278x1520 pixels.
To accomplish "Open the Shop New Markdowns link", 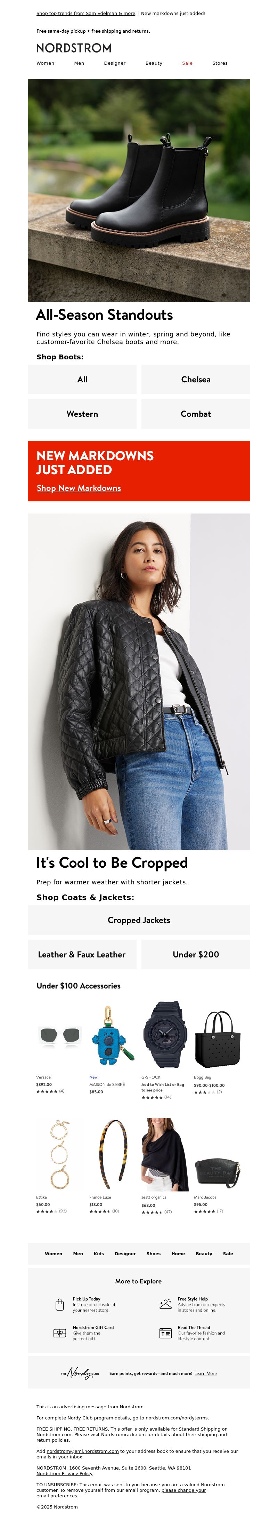I will tap(79, 488).
